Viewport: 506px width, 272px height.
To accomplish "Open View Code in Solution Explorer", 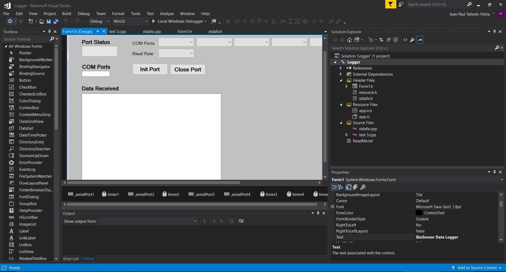I will pyautogui.click(x=405, y=40).
